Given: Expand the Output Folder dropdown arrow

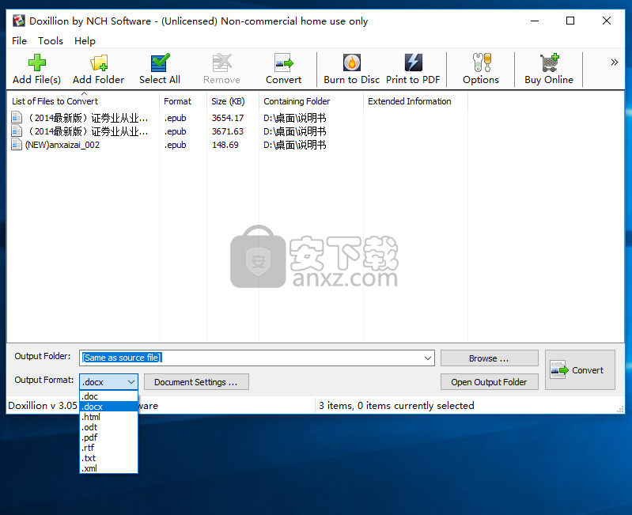Looking at the screenshot, I should tap(428, 358).
